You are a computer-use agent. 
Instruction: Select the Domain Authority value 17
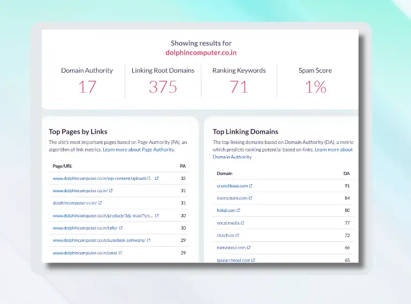(87, 87)
